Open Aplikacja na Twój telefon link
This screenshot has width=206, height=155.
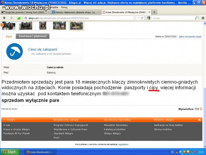(168, 125)
